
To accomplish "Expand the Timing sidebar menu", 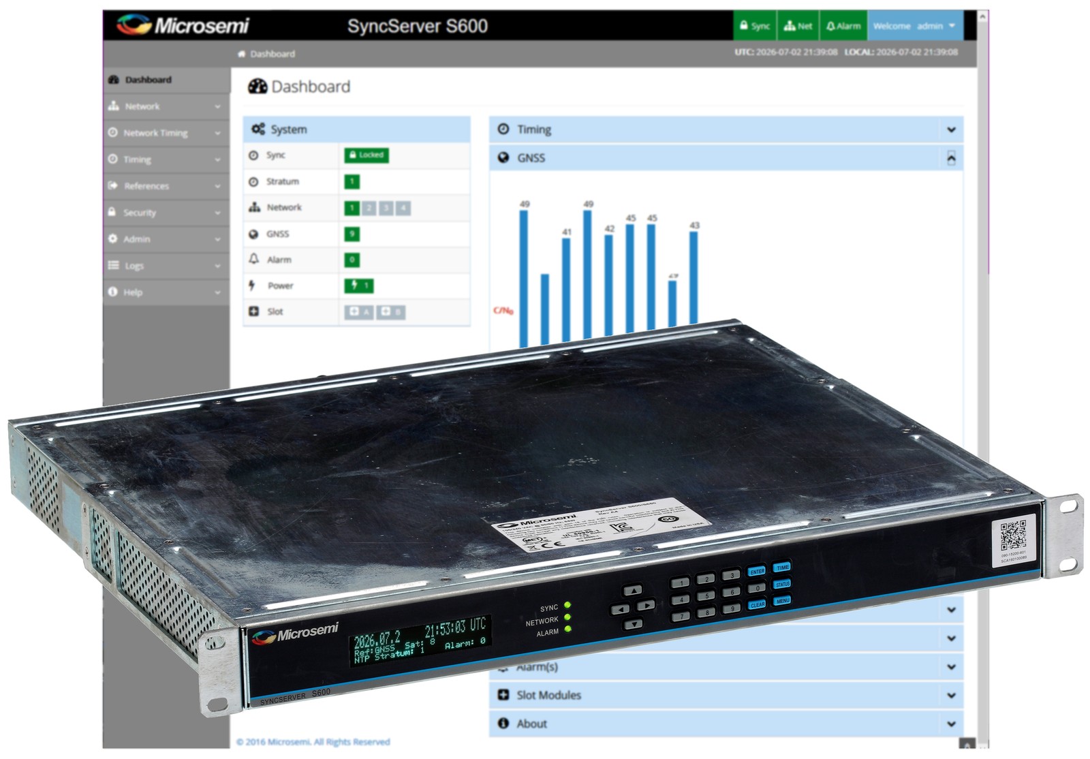I will tap(167, 159).
